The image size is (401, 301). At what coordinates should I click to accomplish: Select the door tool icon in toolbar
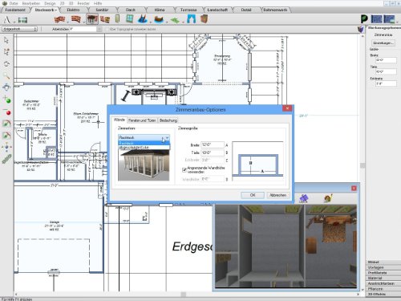(x=117, y=19)
